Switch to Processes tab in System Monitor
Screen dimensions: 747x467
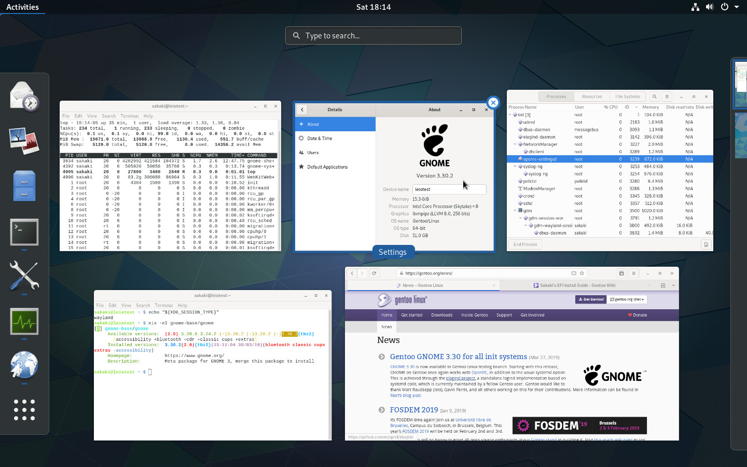[x=556, y=97]
